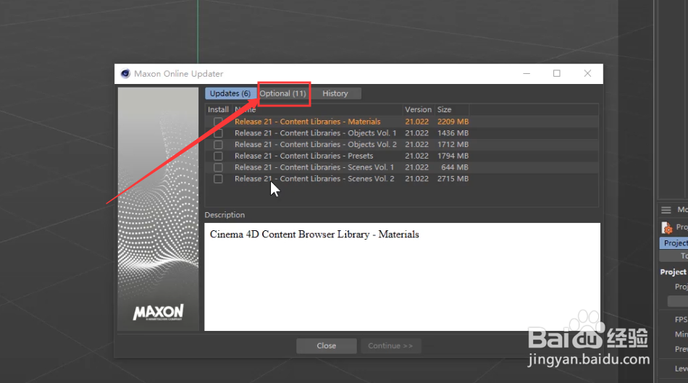Check install box for Scenes Vol. 1
The image size is (688, 383).
(x=218, y=167)
